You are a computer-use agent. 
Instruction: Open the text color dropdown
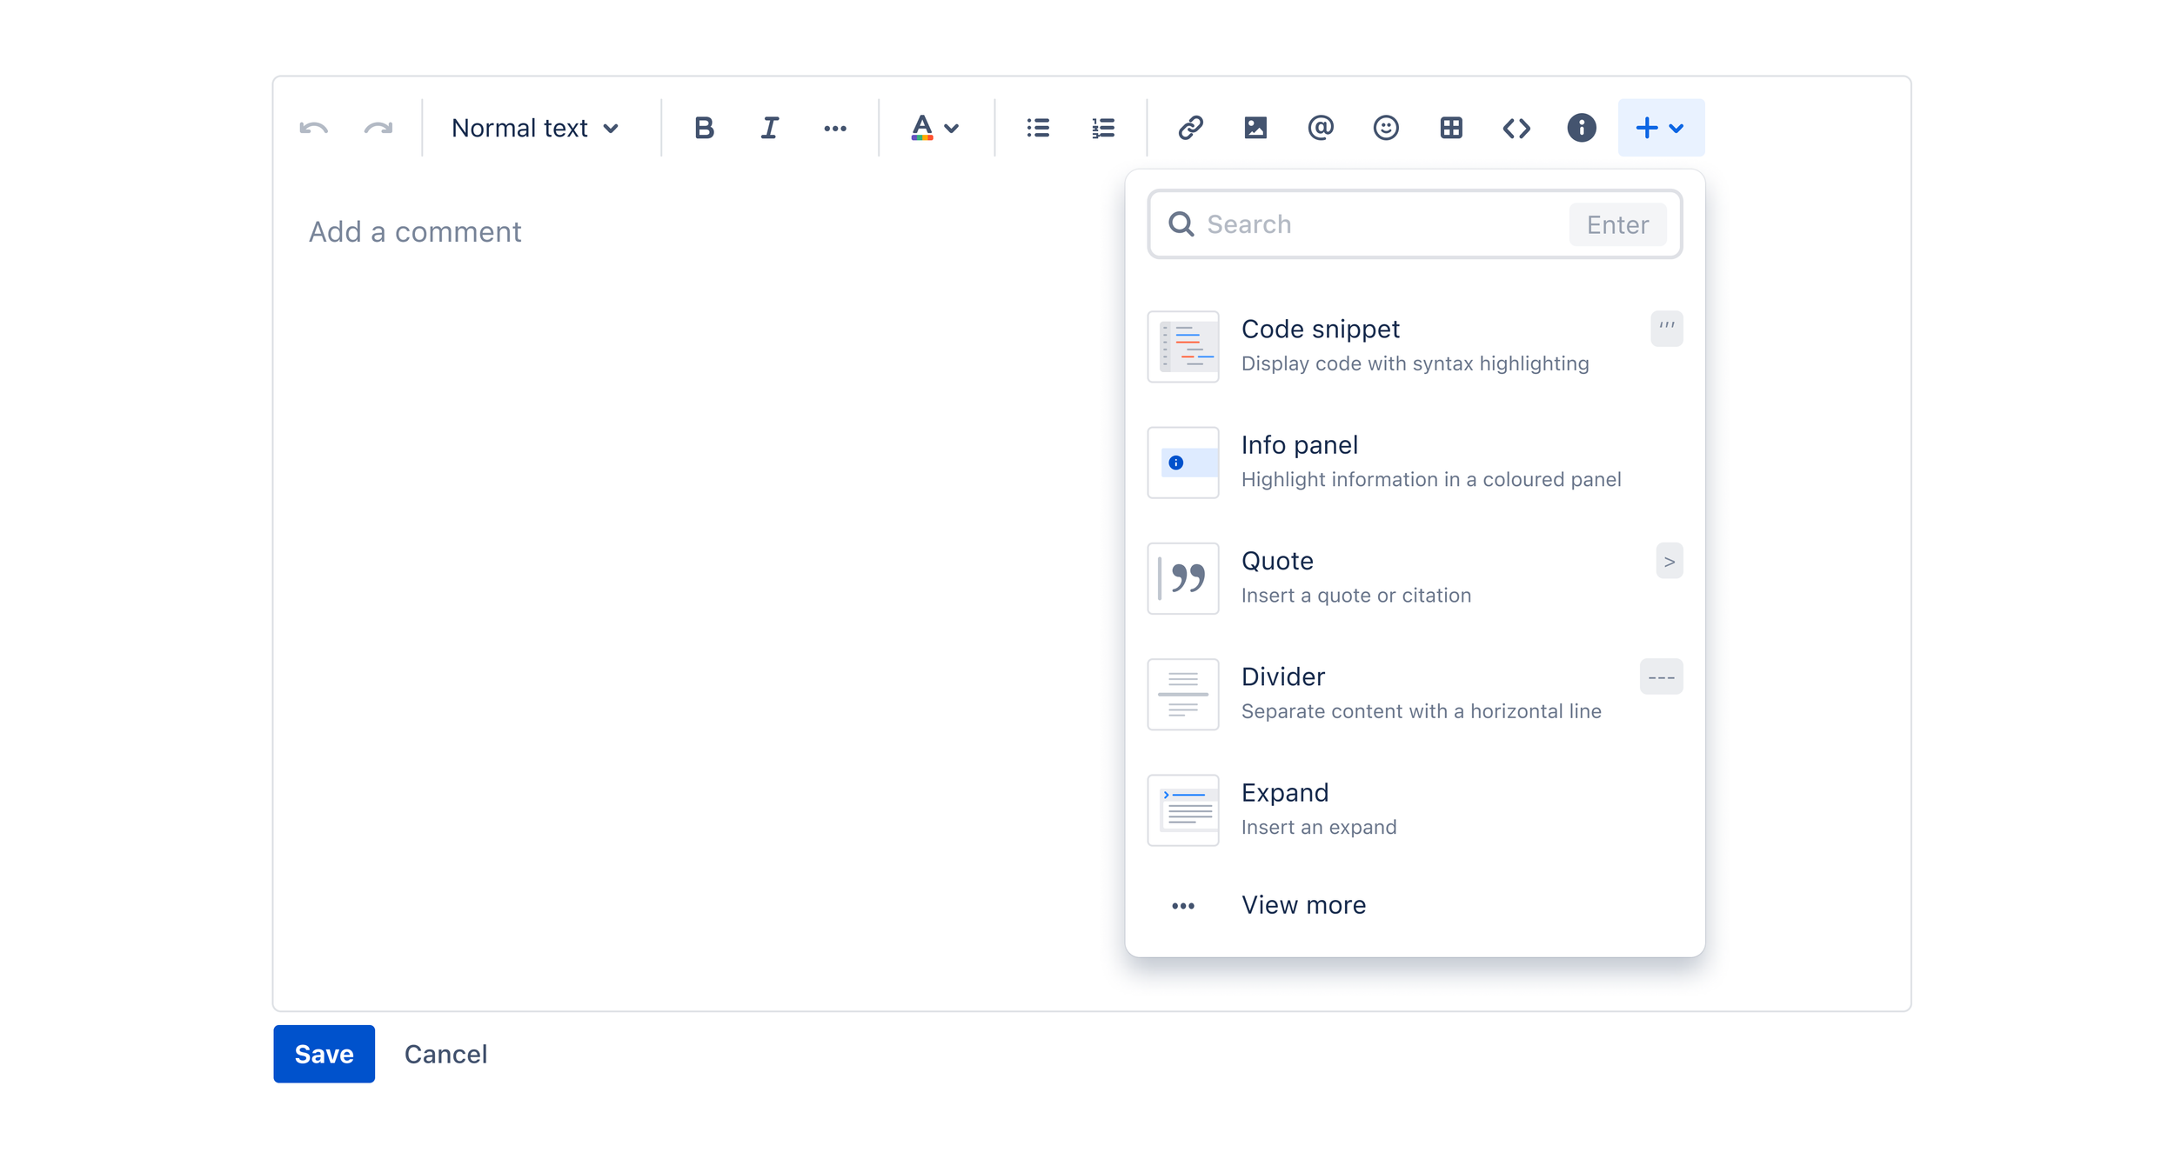pyautogui.click(x=935, y=129)
